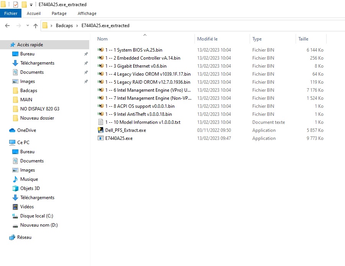Select Ce PC in the navigation pane
Viewport: 345px width, 266px height.
23,143
